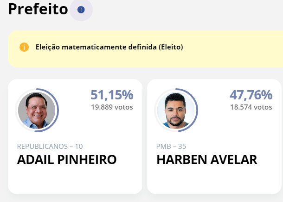Click the orange alert icon in banner
The width and height of the screenshot is (283, 202).
pyautogui.click(x=24, y=47)
